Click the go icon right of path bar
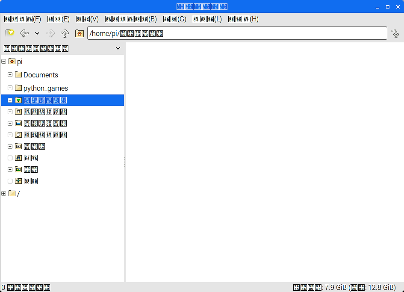Viewport: 404px width, 292px height. 395,33
